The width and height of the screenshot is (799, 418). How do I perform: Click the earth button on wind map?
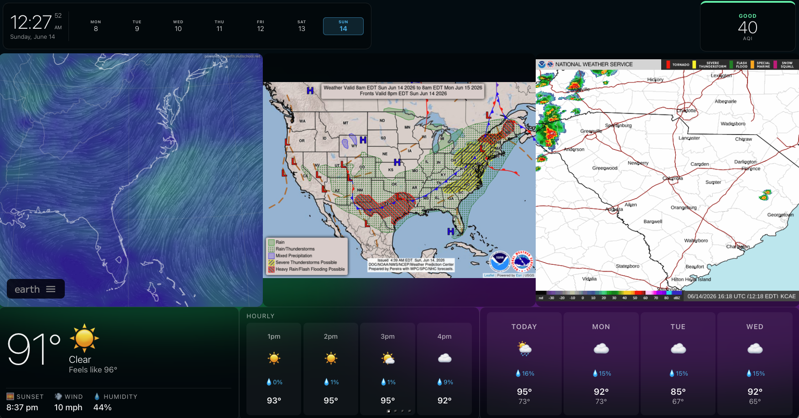point(36,289)
